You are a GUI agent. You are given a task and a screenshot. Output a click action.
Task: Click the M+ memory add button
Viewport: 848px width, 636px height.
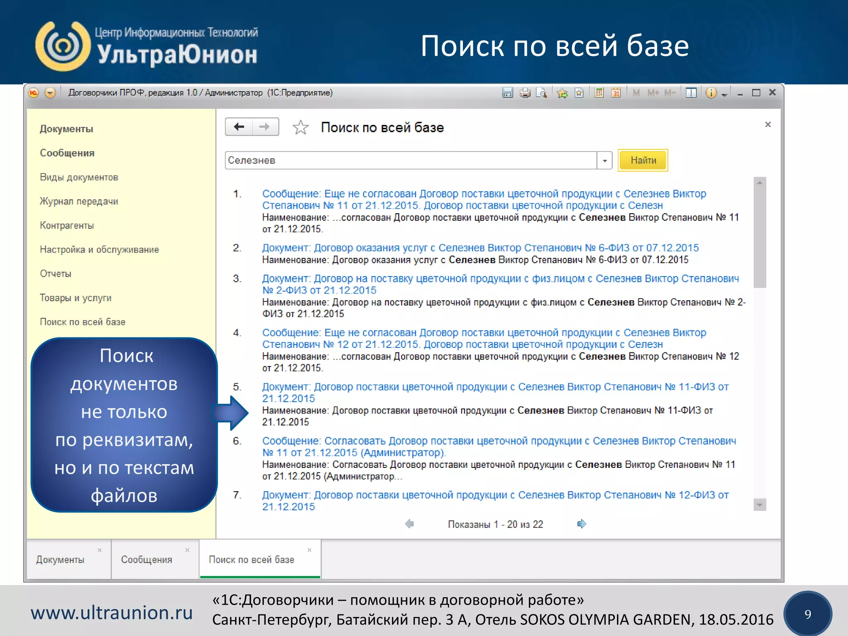pyautogui.click(x=653, y=93)
